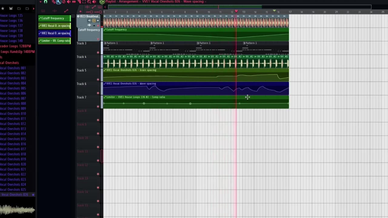
Task: Show pattern clips in picker panel
Action: tap(43, 11)
